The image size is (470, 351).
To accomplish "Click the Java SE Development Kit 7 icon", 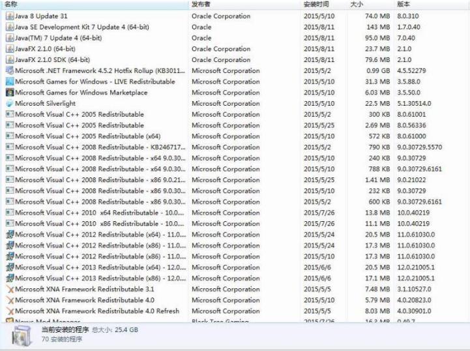I will coord(10,27).
